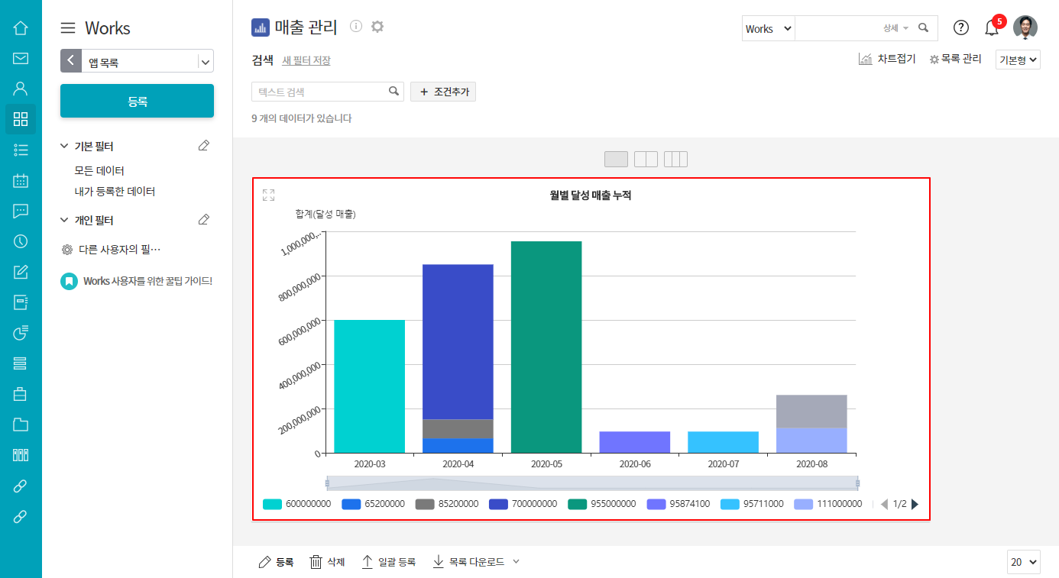This screenshot has width=1059, height=578.
Task: Collapse the 개인 필터 section
Action: pos(64,220)
